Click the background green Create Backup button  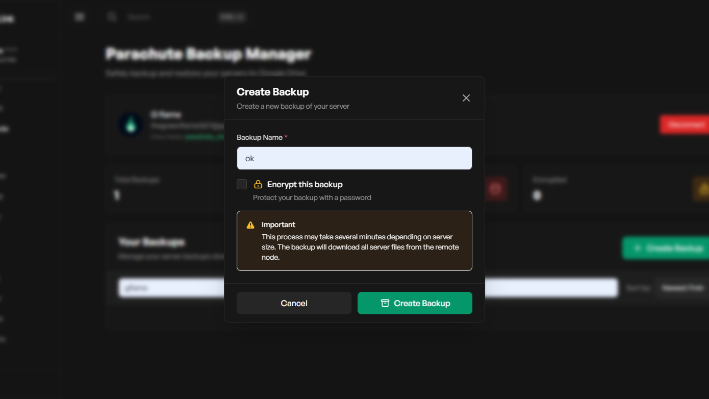[666, 248]
